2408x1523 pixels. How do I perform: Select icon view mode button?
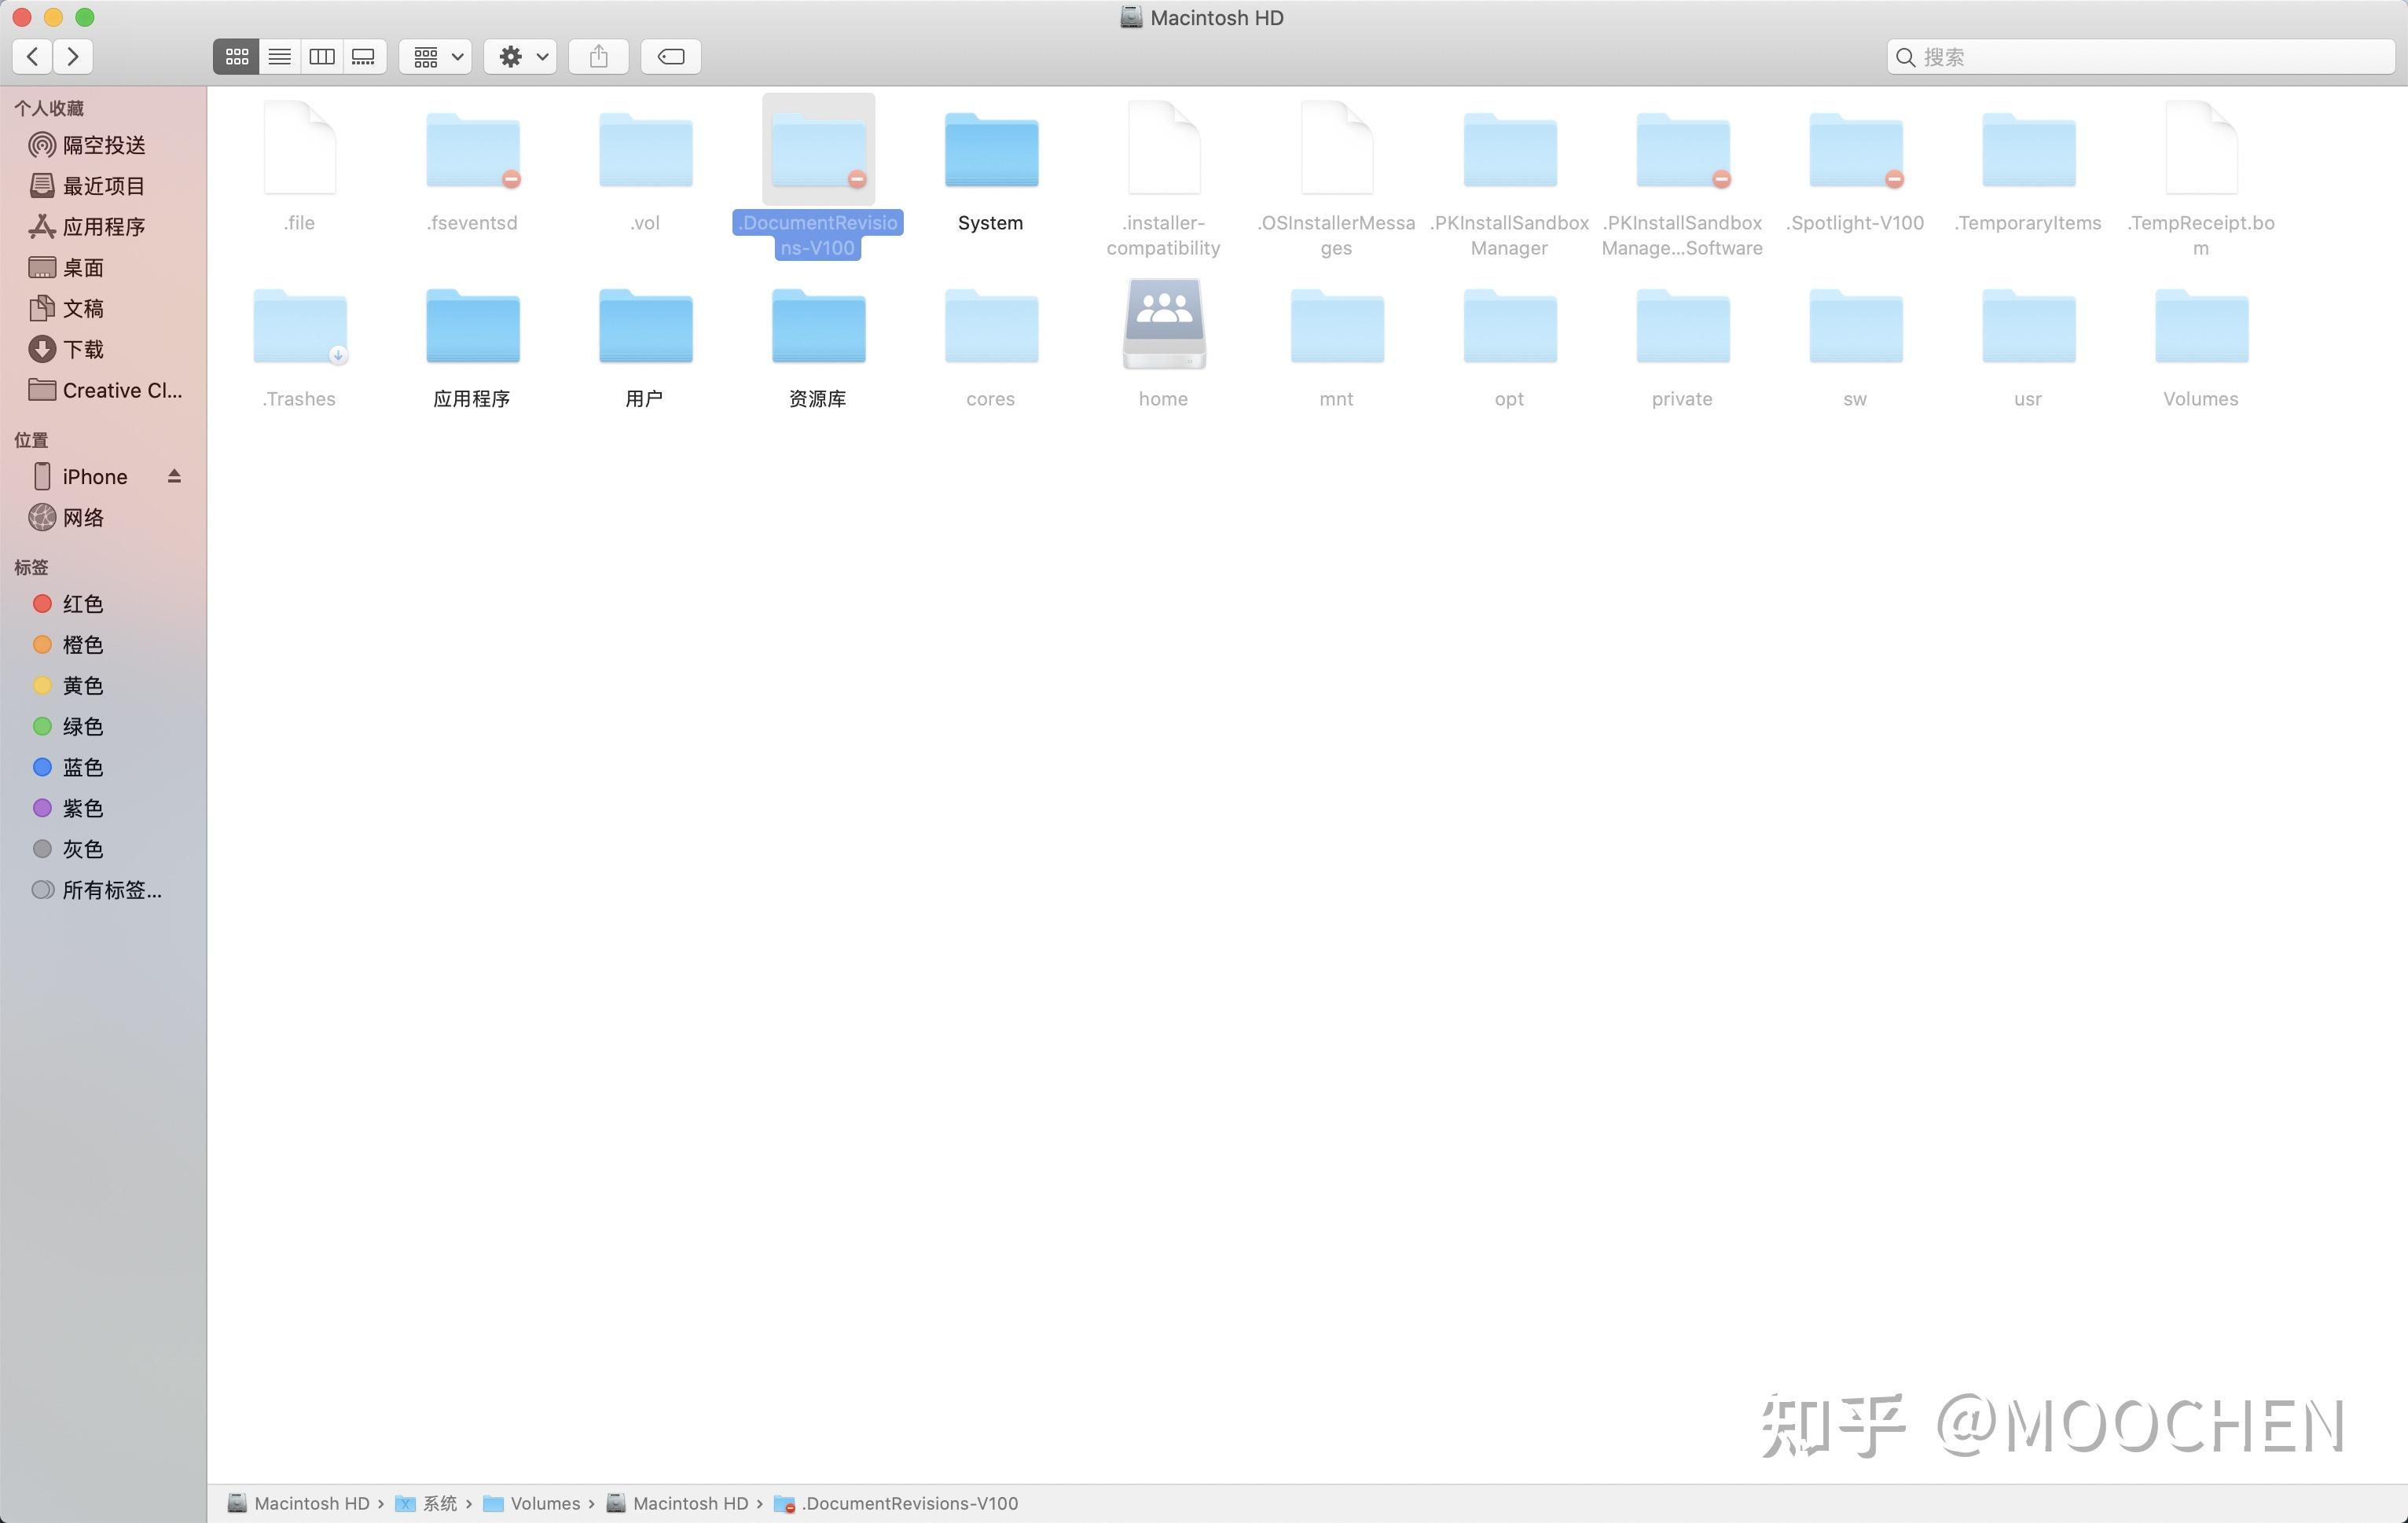(236, 57)
